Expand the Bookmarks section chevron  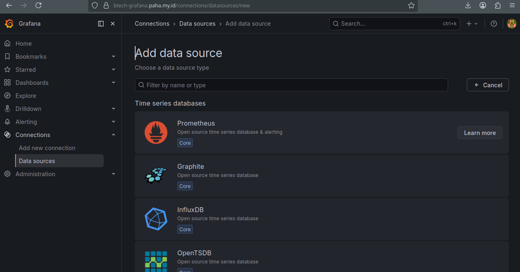point(114,57)
